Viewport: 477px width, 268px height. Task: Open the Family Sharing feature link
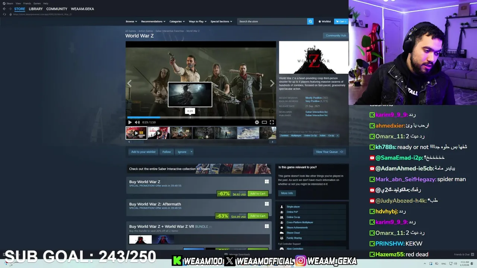[x=294, y=238]
